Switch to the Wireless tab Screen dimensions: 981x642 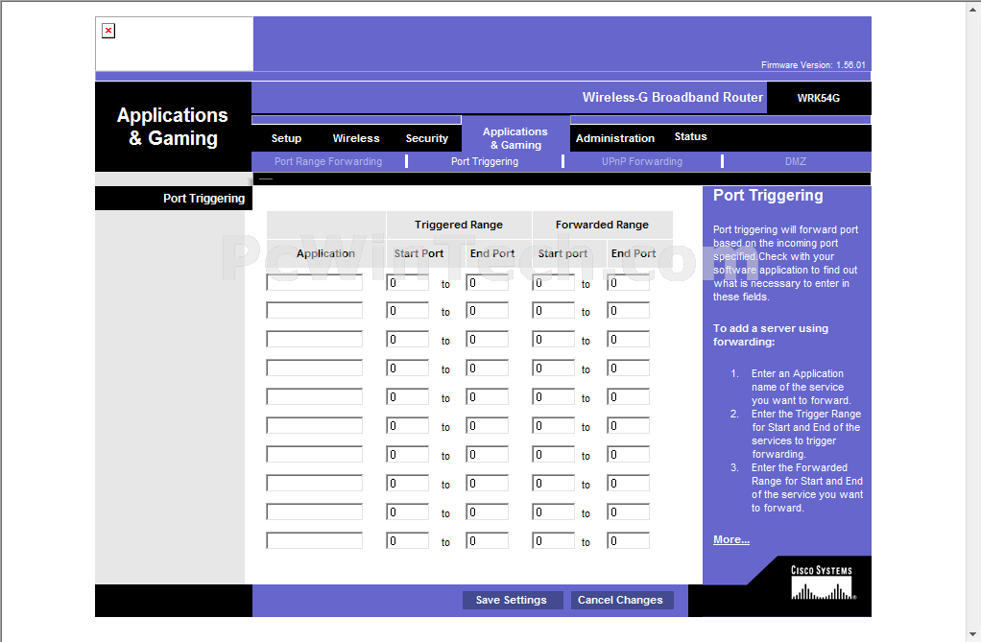point(356,138)
